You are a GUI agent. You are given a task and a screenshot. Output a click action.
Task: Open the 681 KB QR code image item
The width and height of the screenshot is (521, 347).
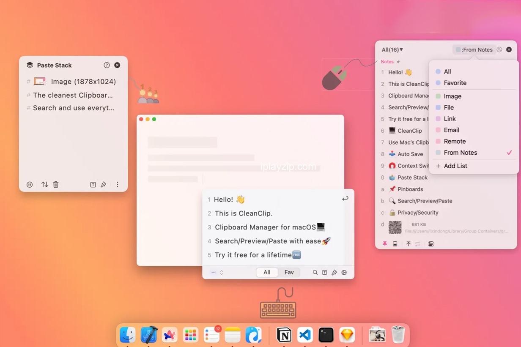pos(446,227)
